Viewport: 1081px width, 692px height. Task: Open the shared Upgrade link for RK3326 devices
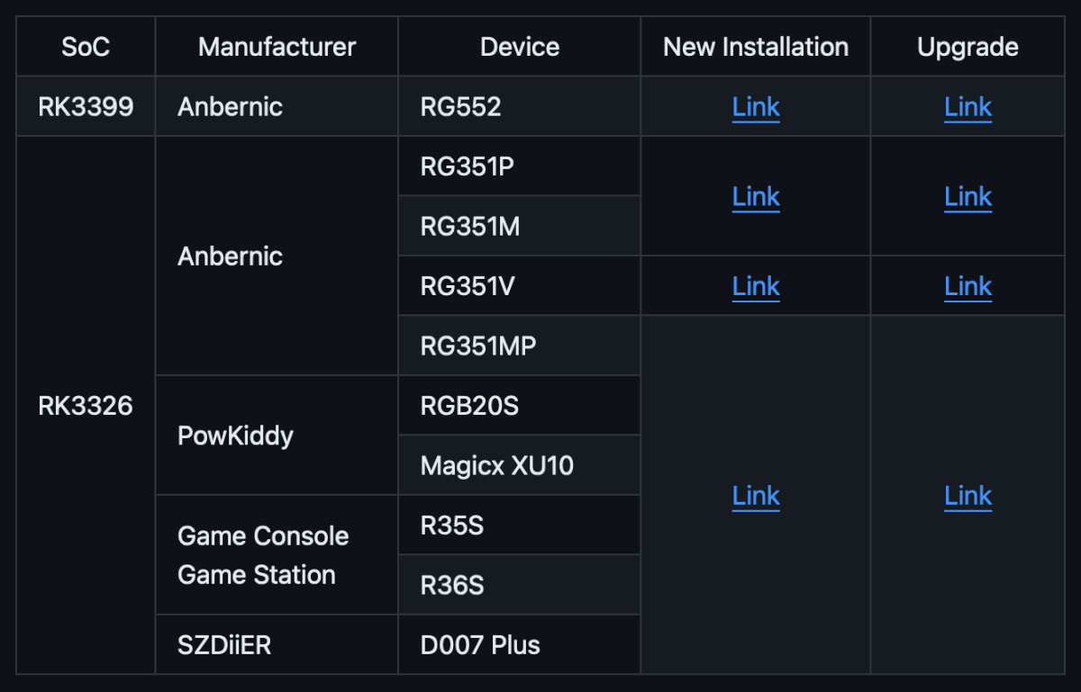(x=967, y=496)
